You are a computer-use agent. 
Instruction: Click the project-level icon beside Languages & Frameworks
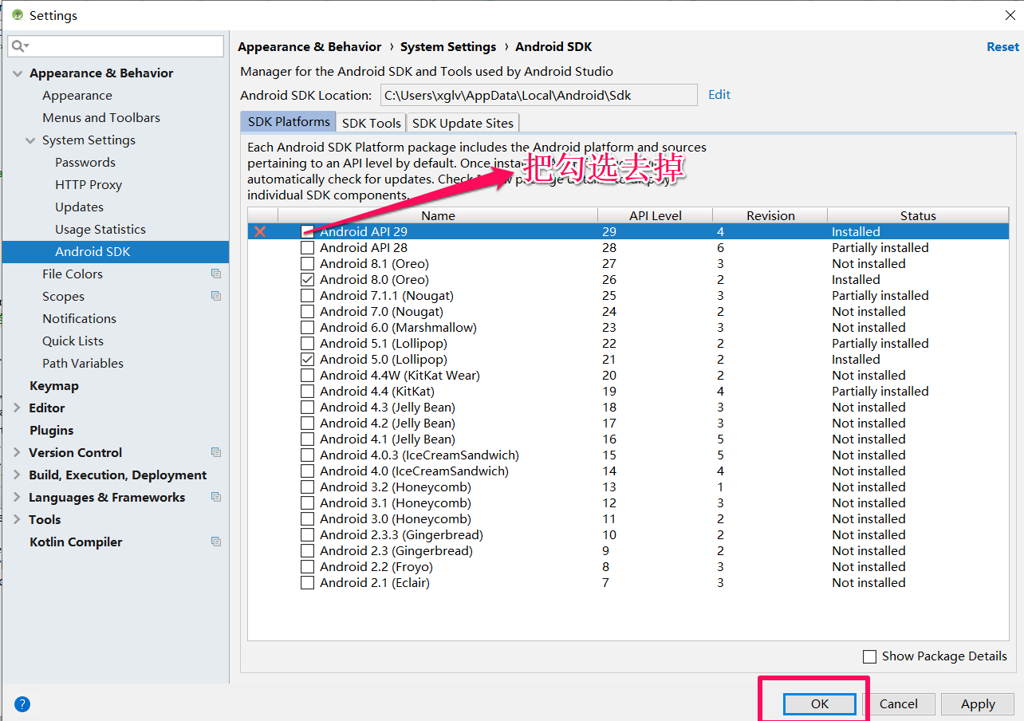pos(215,497)
